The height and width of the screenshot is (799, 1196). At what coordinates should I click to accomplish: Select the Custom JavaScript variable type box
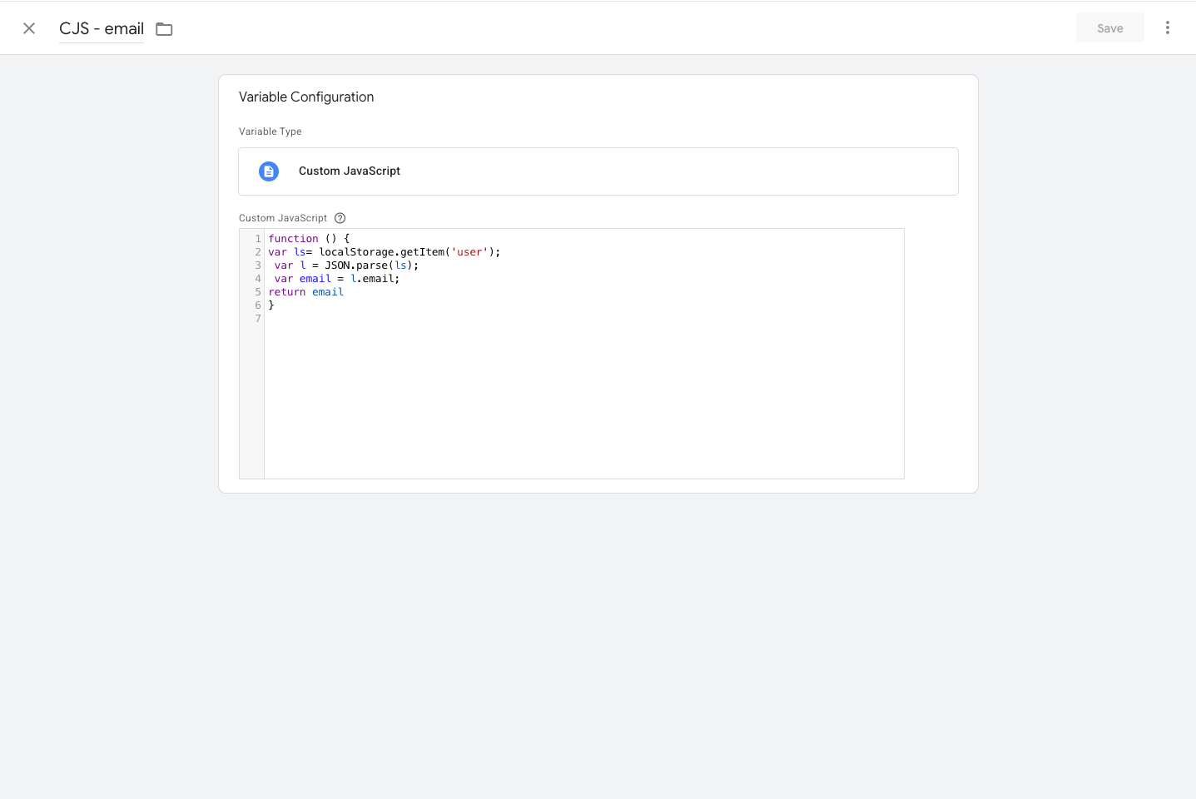tap(598, 171)
